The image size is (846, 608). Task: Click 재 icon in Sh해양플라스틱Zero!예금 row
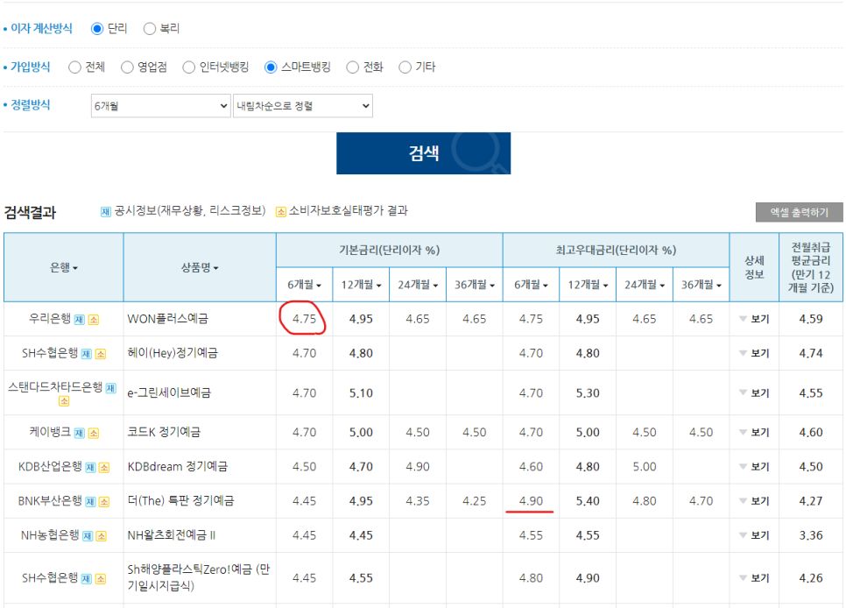pos(87,579)
